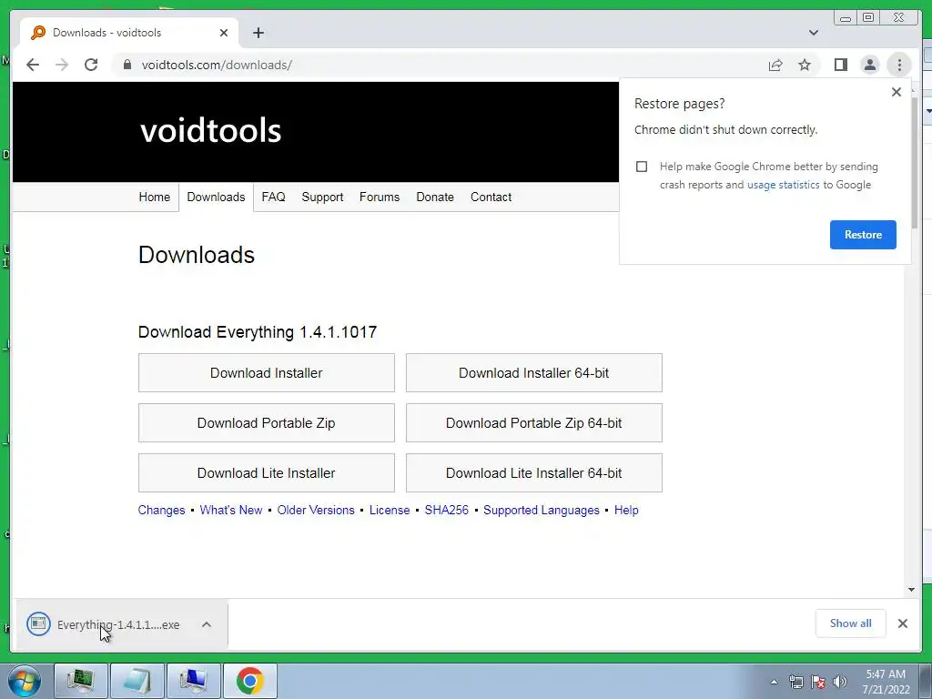932x699 pixels.
Task: Share this page using the share icon
Action: pyautogui.click(x=775, y=65)
